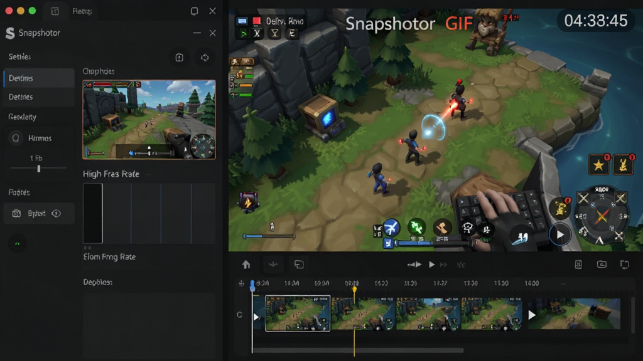Click the bookmark-style icon button in Setties header
Screen dimensions: 643x361
pyautogui.click(x=180, y=57)
